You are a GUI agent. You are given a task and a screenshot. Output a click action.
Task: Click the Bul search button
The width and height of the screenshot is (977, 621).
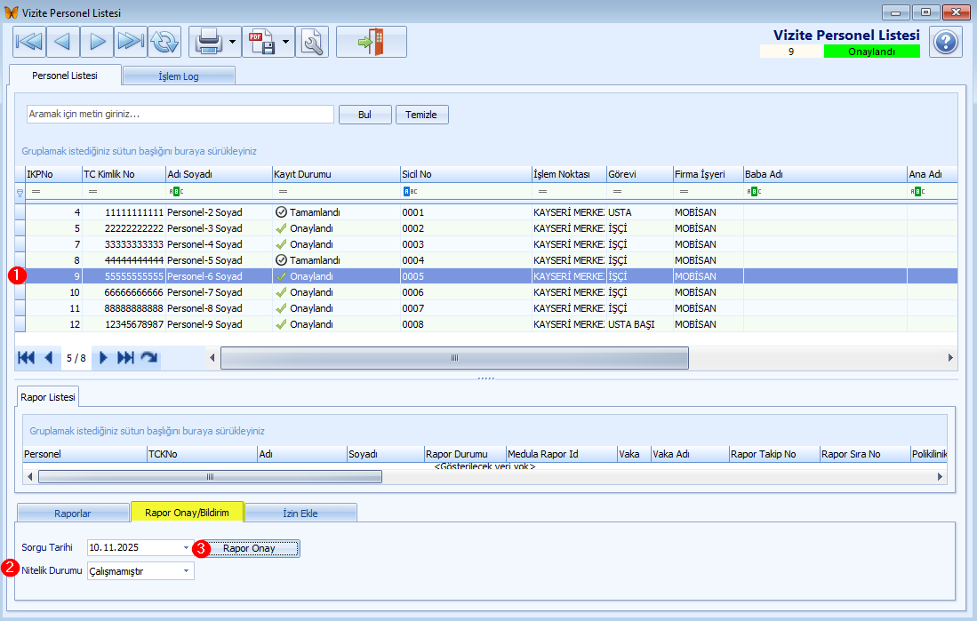point(364,115)
